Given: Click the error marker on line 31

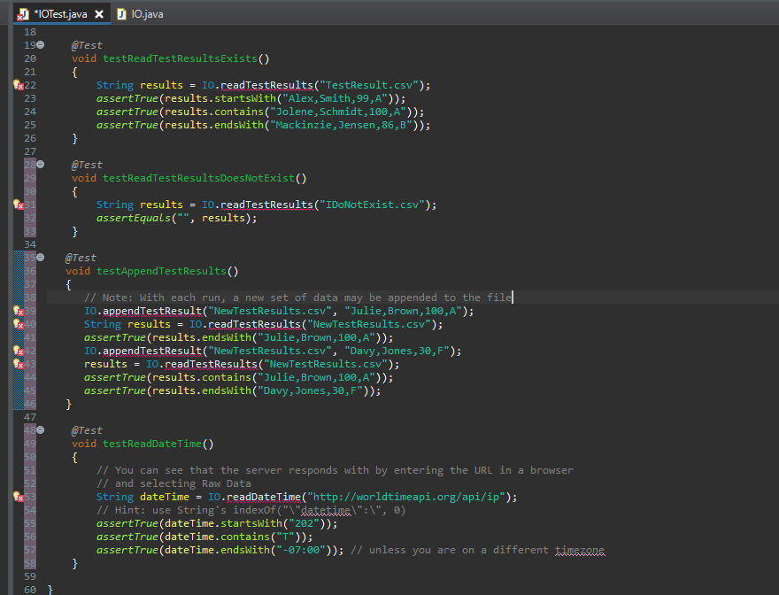Looking at the screenshot, I should coord(18,205).
